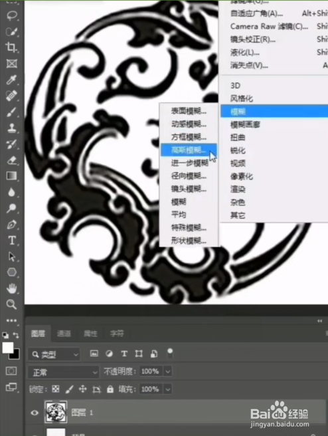Select the Hand tool
328x436 pixels.
[x=12, y=288]
